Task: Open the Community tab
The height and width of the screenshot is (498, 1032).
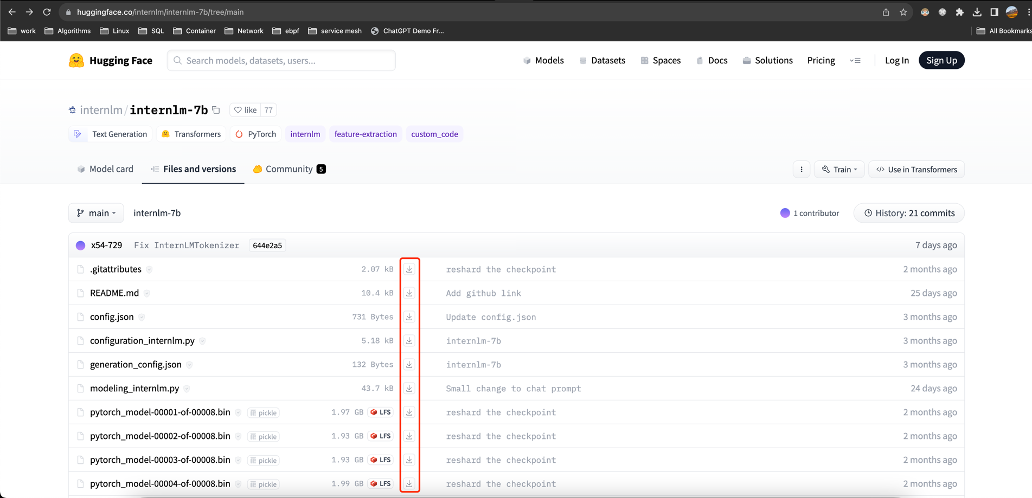Action: (289, 169)
